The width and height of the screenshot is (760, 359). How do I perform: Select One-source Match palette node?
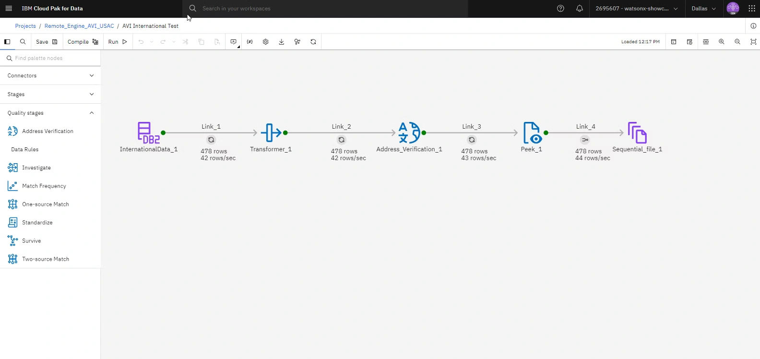click(50, 204)
